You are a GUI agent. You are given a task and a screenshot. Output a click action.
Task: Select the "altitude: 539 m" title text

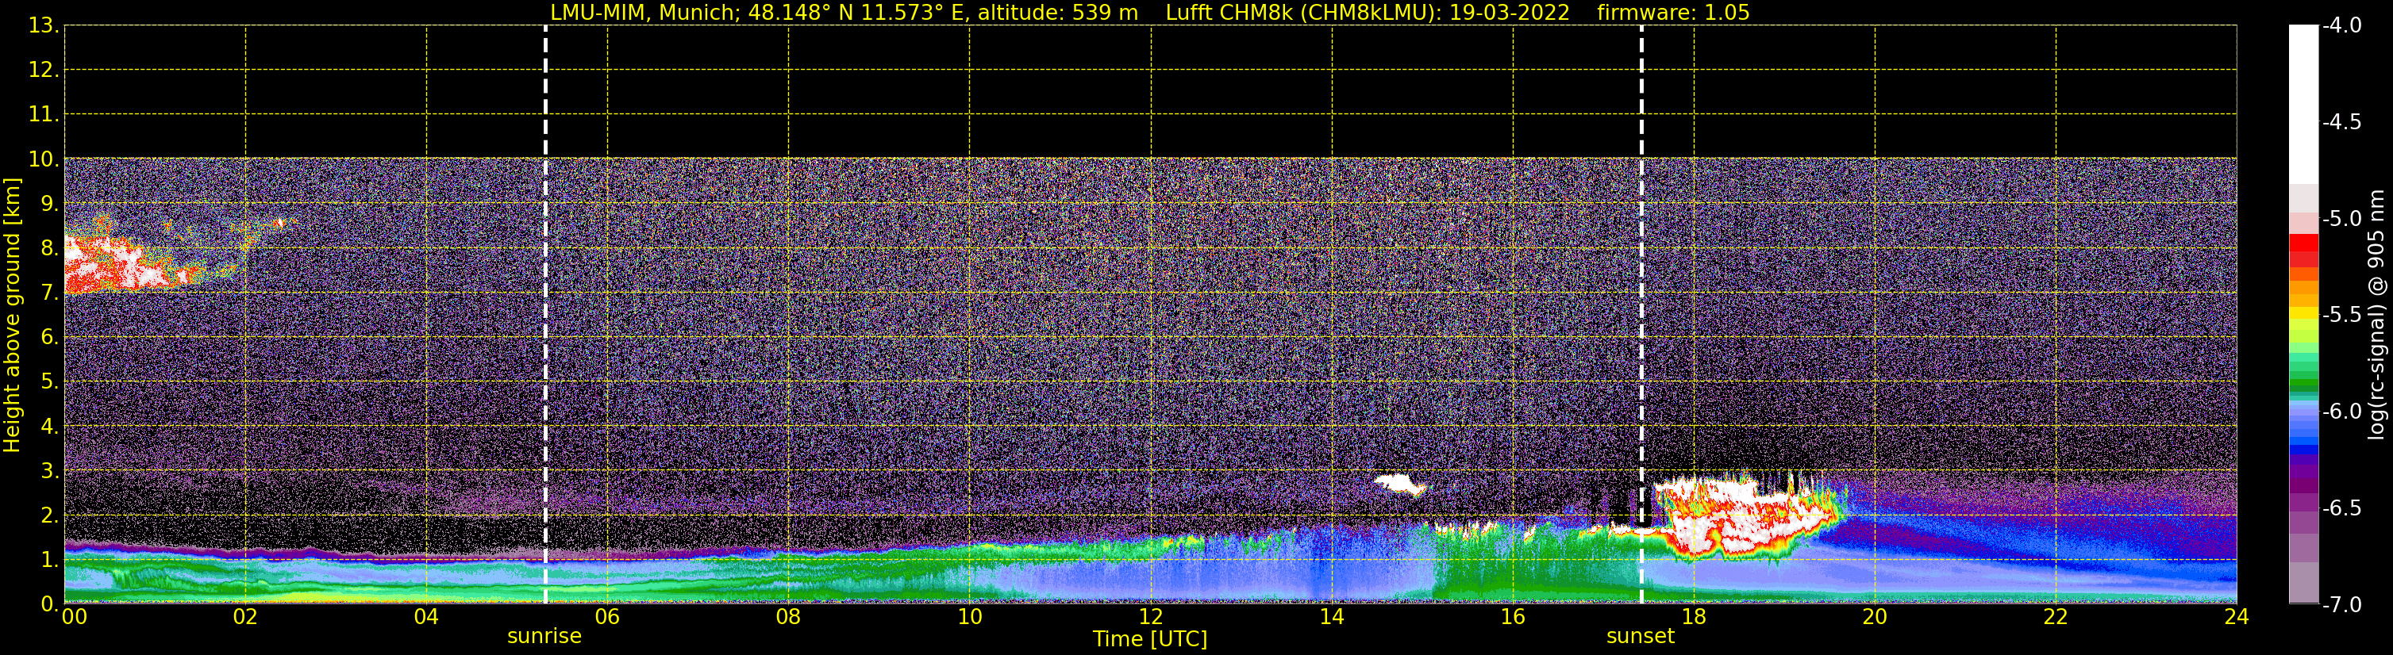point(1057,13)
